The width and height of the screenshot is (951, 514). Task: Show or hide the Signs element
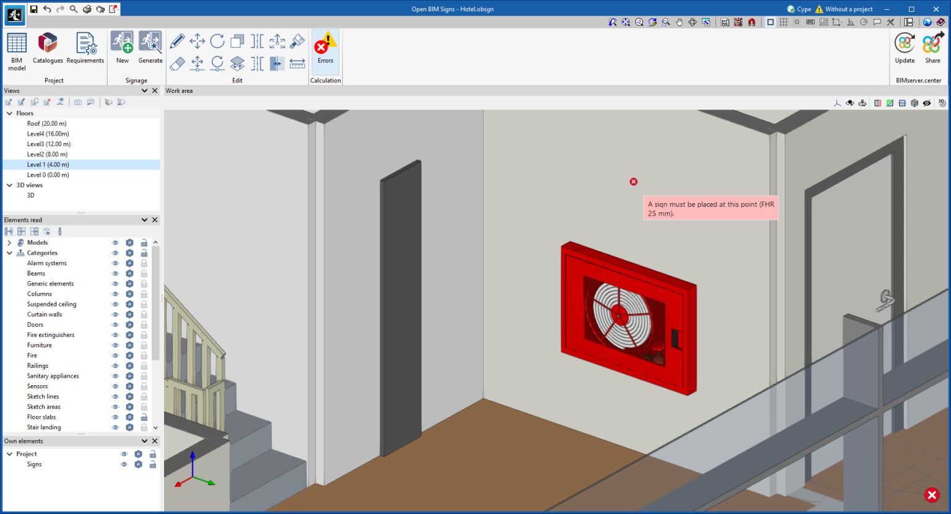coord(124,464)
